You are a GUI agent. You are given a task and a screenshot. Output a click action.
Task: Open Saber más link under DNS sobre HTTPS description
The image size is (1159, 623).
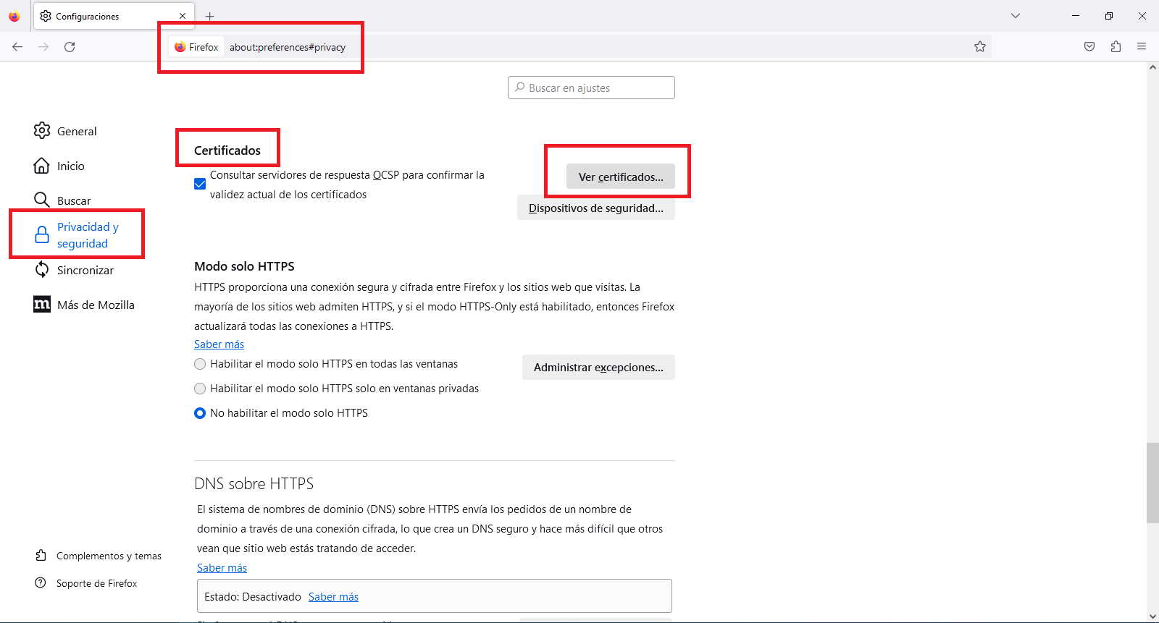pos(222,568)
